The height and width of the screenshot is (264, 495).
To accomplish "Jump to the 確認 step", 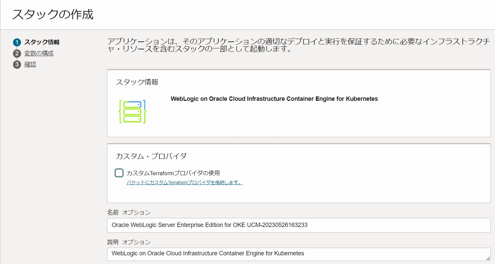I will tap(30, 64).
